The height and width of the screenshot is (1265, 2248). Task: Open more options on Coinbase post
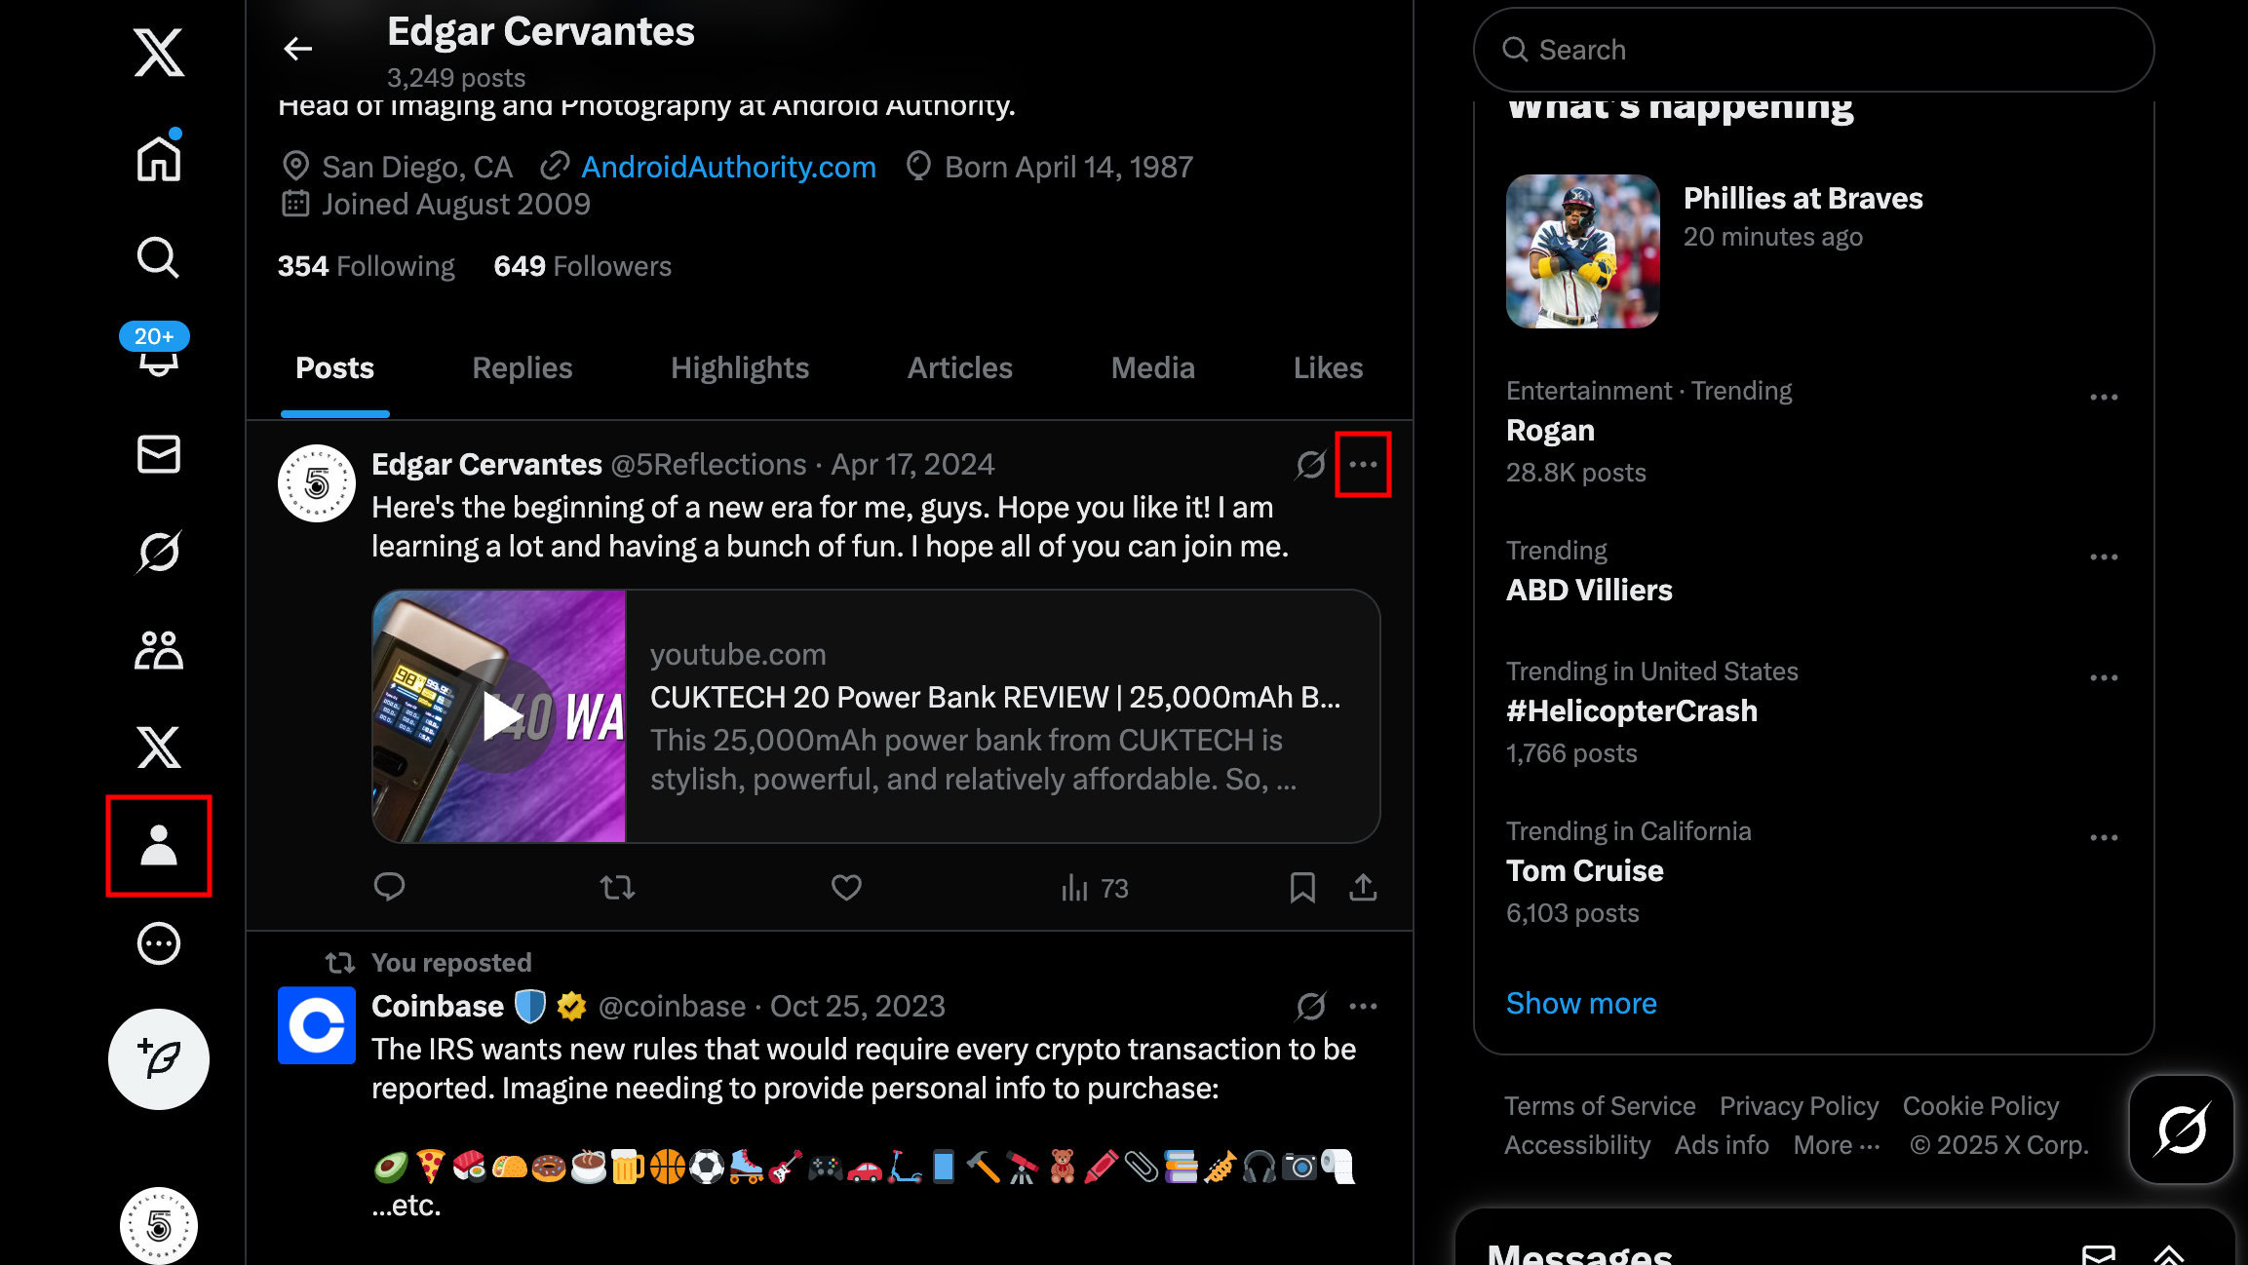click(1363, 1007)
